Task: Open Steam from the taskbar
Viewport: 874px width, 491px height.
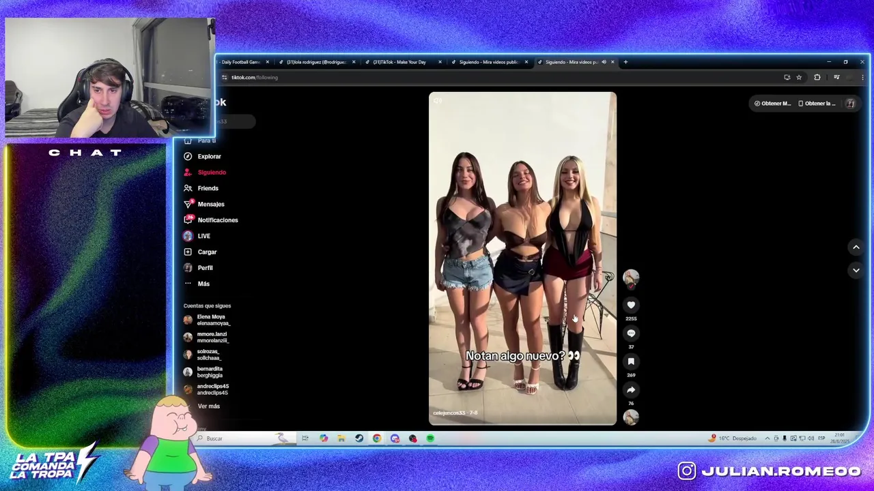Action: pos(359,438)
